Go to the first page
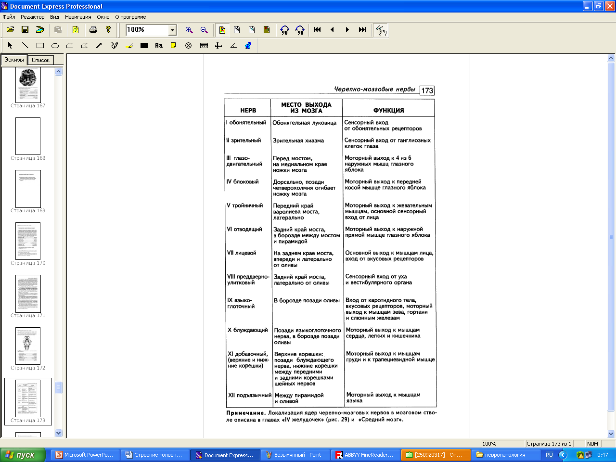 click(x=317, y=30)
